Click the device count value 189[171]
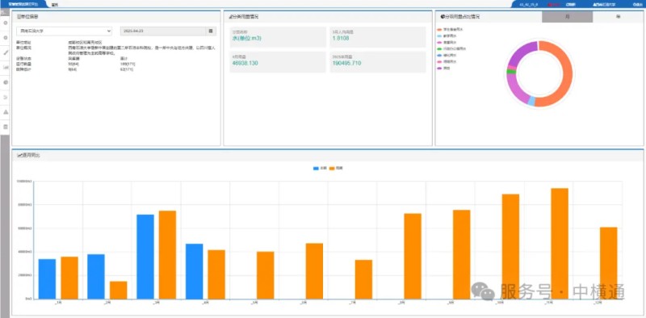The width and height of the screenshot is (646, 318). click(x=128, y=64)
